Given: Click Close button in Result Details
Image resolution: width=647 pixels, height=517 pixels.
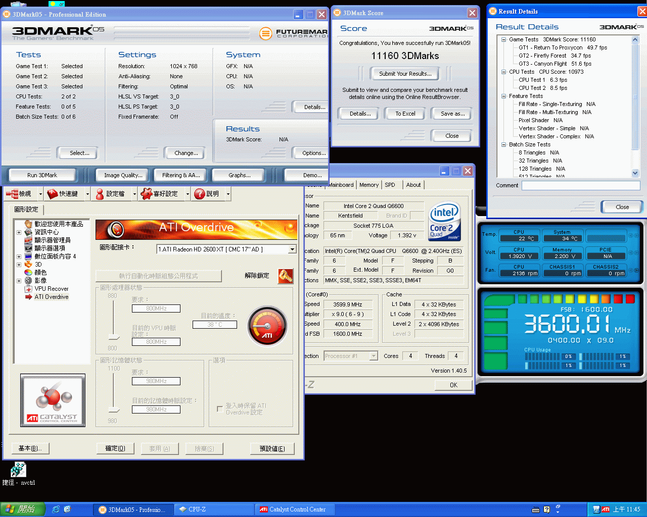Looking at the screenshot, I should coord(622,207).
